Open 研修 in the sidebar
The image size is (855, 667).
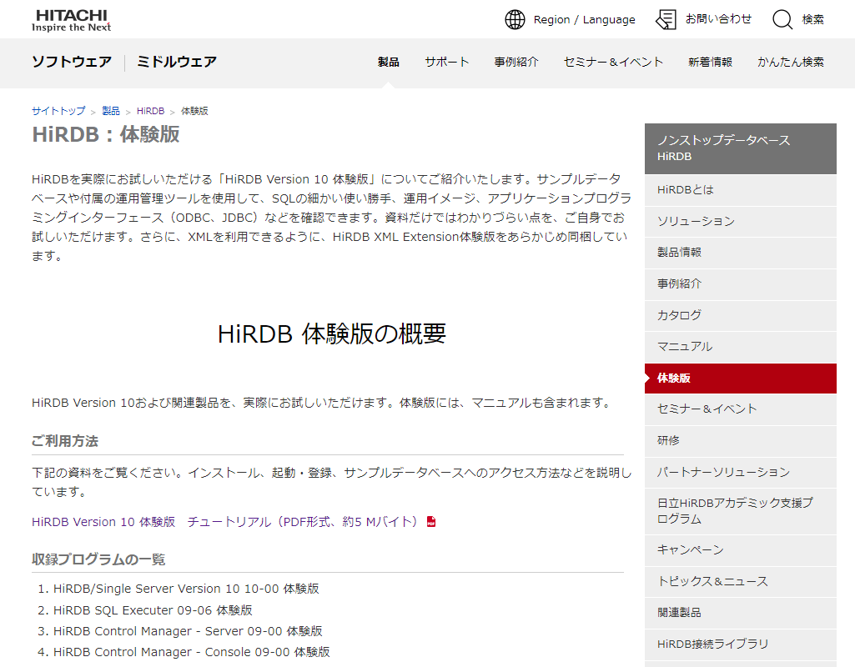[x=741, y=441]
